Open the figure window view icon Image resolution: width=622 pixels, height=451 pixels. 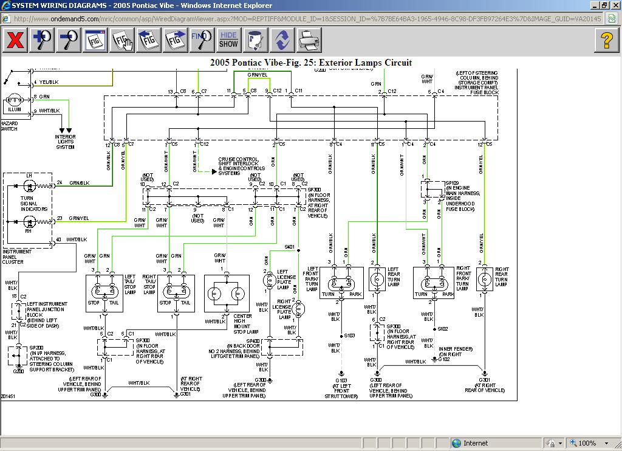[x=95, y=41]
